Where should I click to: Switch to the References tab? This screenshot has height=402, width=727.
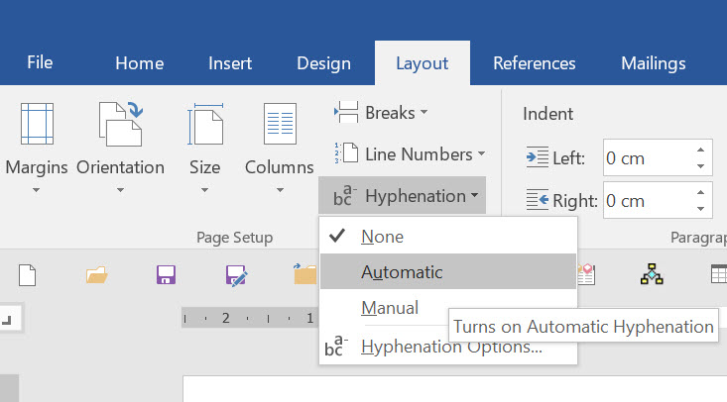point(535,63)
